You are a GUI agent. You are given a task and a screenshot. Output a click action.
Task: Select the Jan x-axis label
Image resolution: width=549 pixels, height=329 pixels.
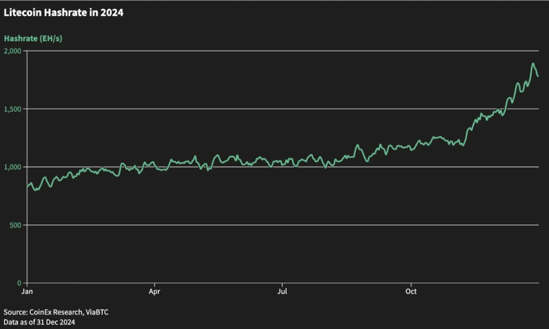click(x=27, y=291)
